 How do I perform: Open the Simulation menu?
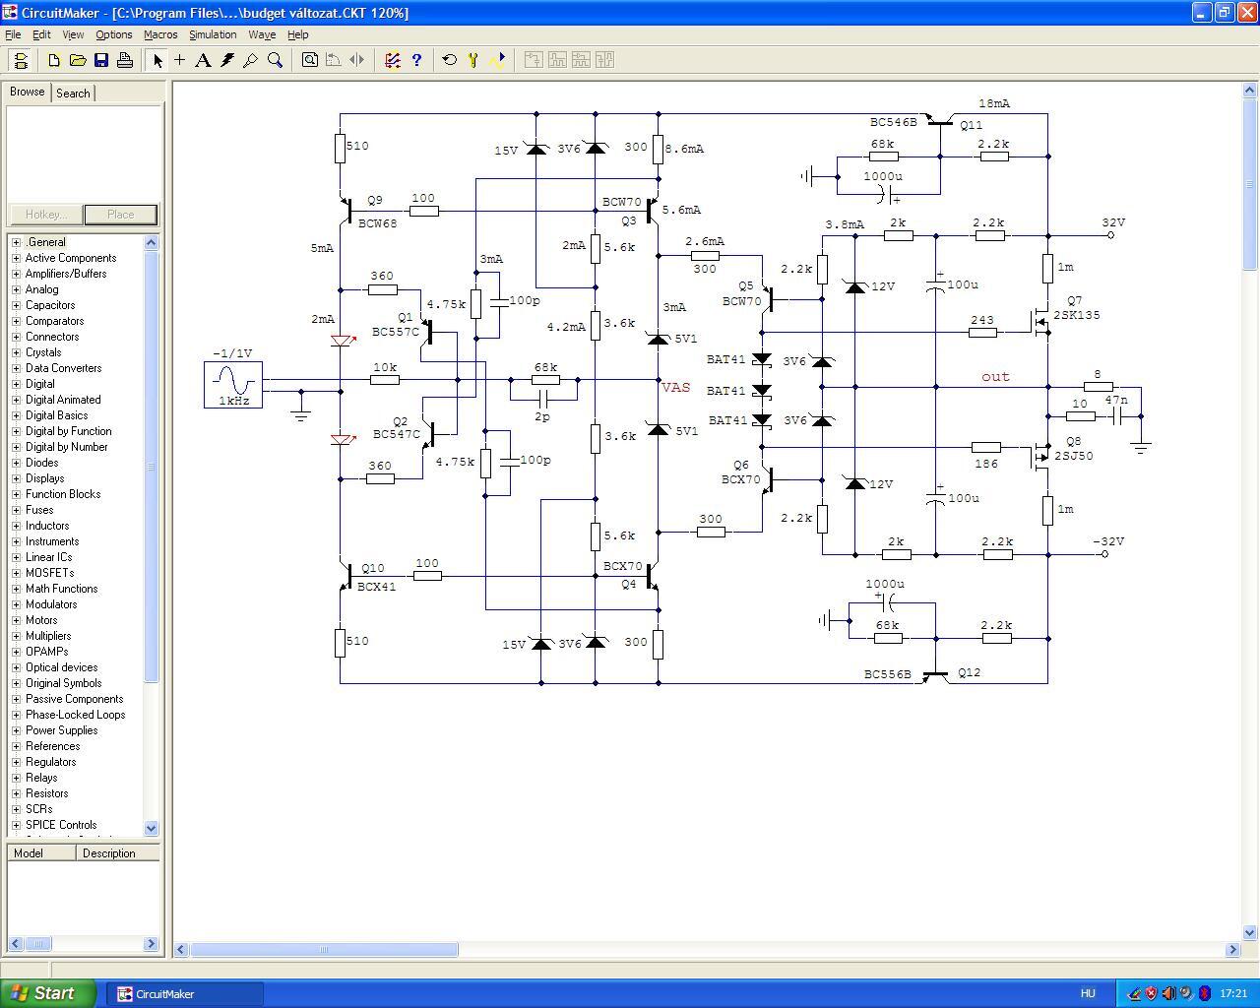click(x=213, y=34)
